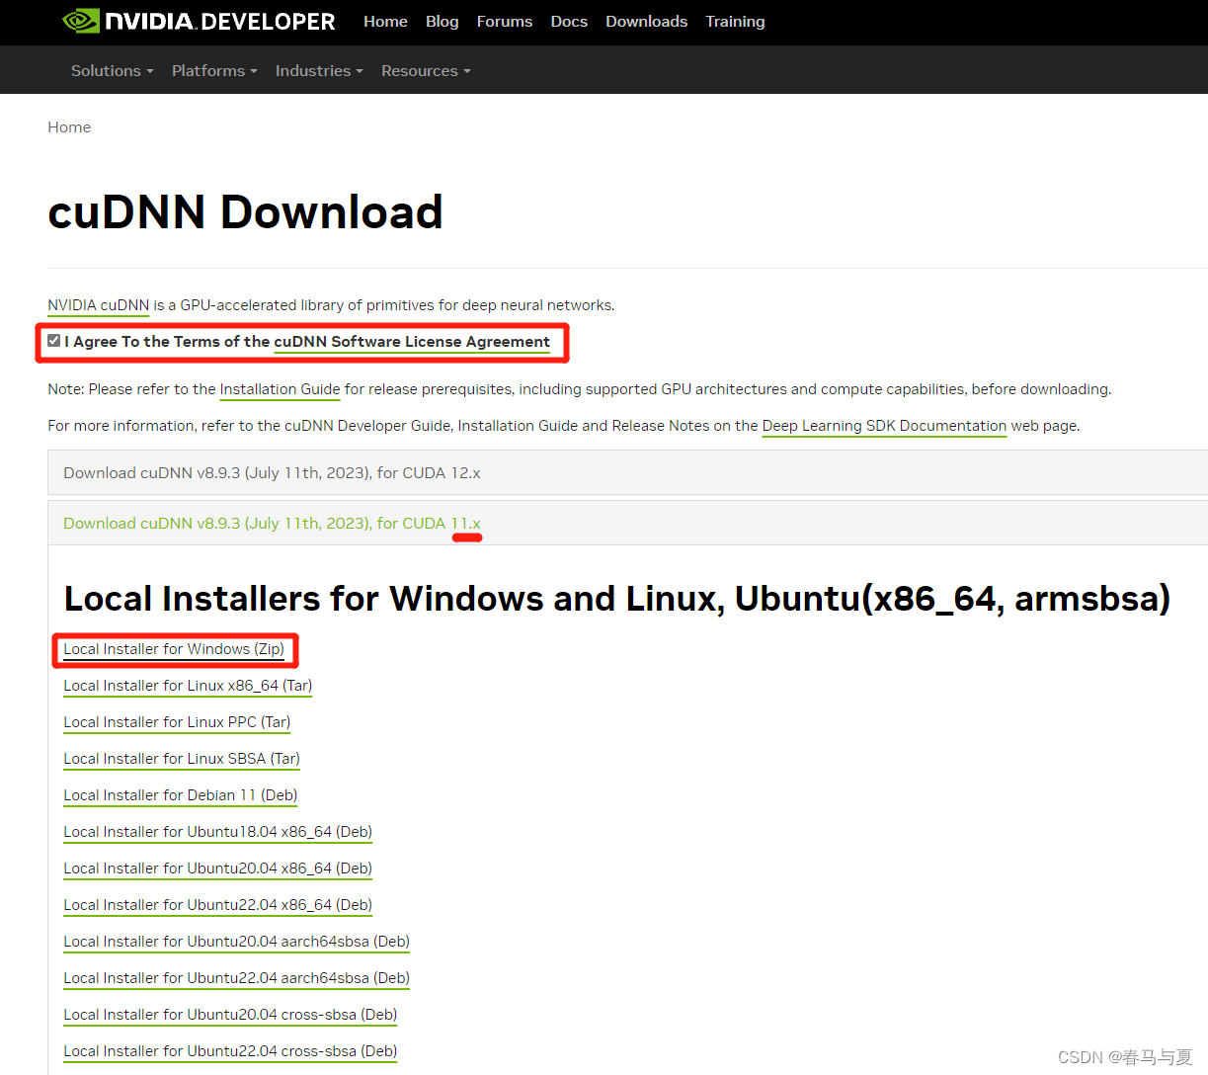The height and width of the screenshot is (1075, 1208).
Task: Download Installer for Ubuntu18.04 x86_64 (Deb)
Action: pos(218,832)
